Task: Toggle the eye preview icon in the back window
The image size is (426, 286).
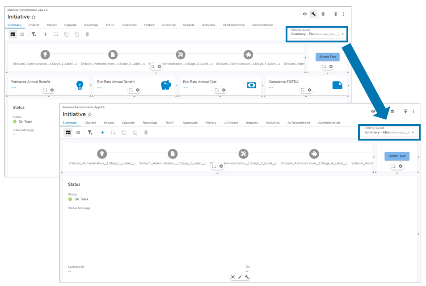Action: (x=305, y=14)
